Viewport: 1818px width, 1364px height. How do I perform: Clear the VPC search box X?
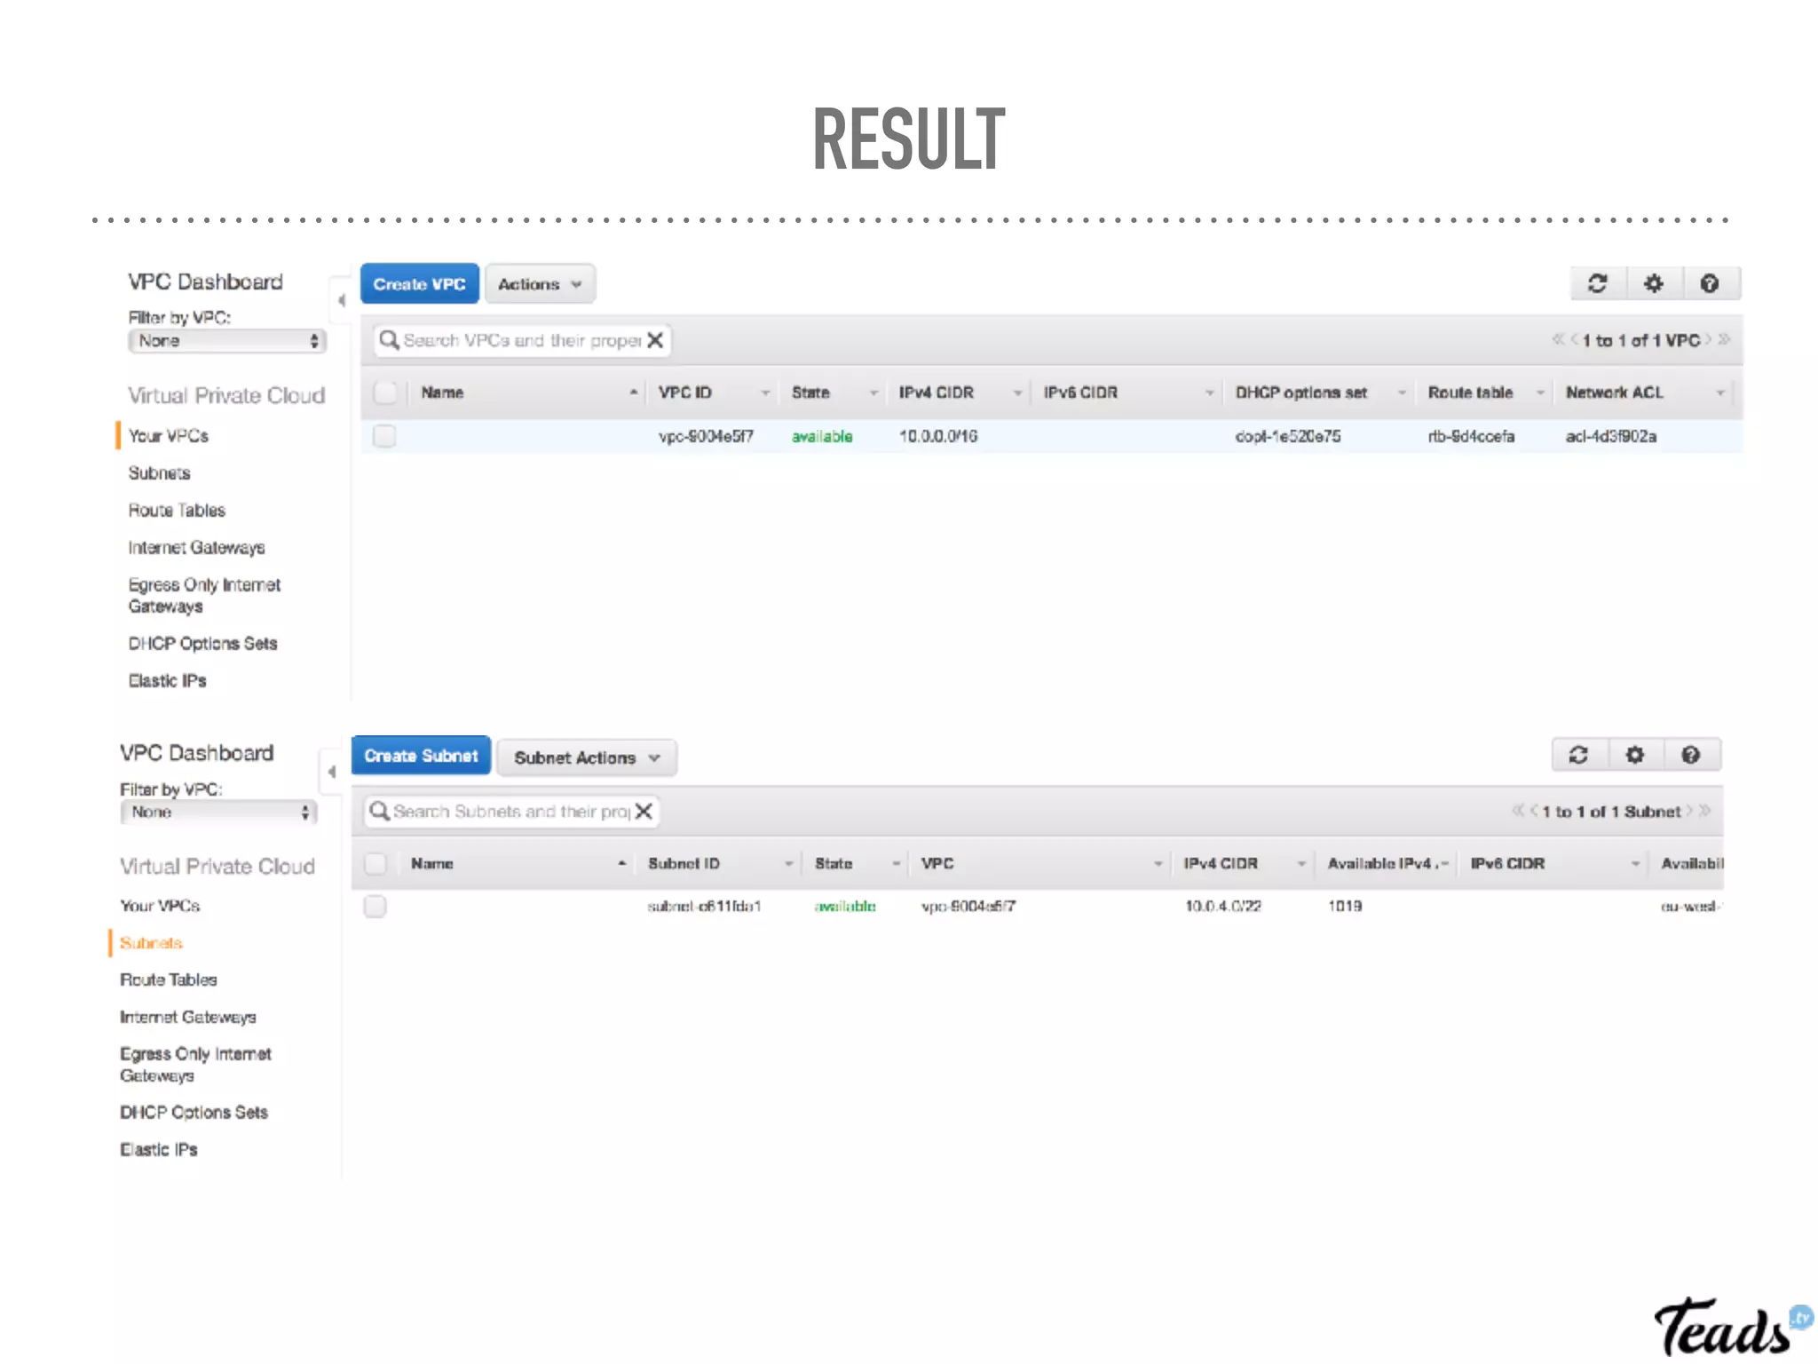pyautogui.click(x=655, y=340)
